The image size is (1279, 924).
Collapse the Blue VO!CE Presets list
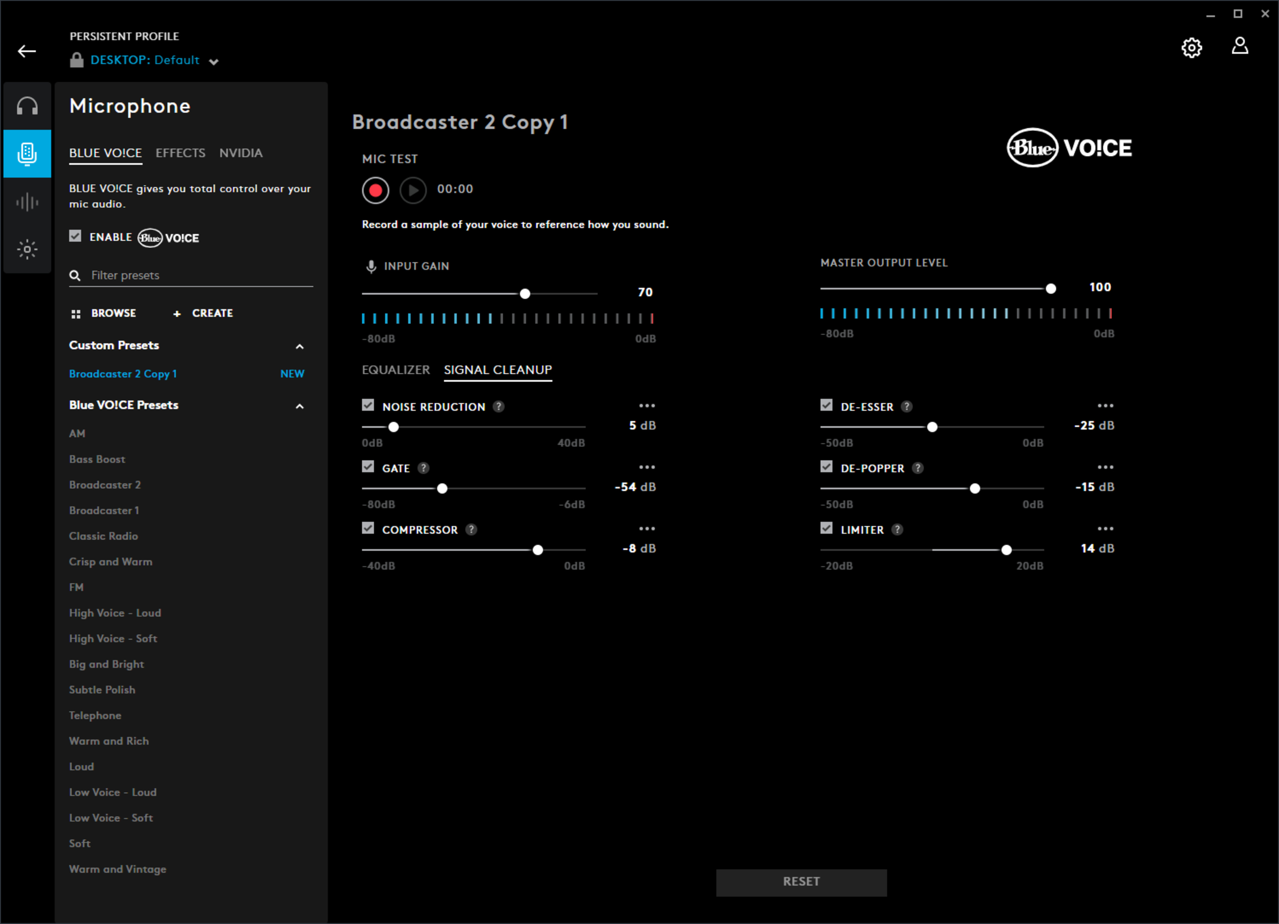click(x=299, y=406)
